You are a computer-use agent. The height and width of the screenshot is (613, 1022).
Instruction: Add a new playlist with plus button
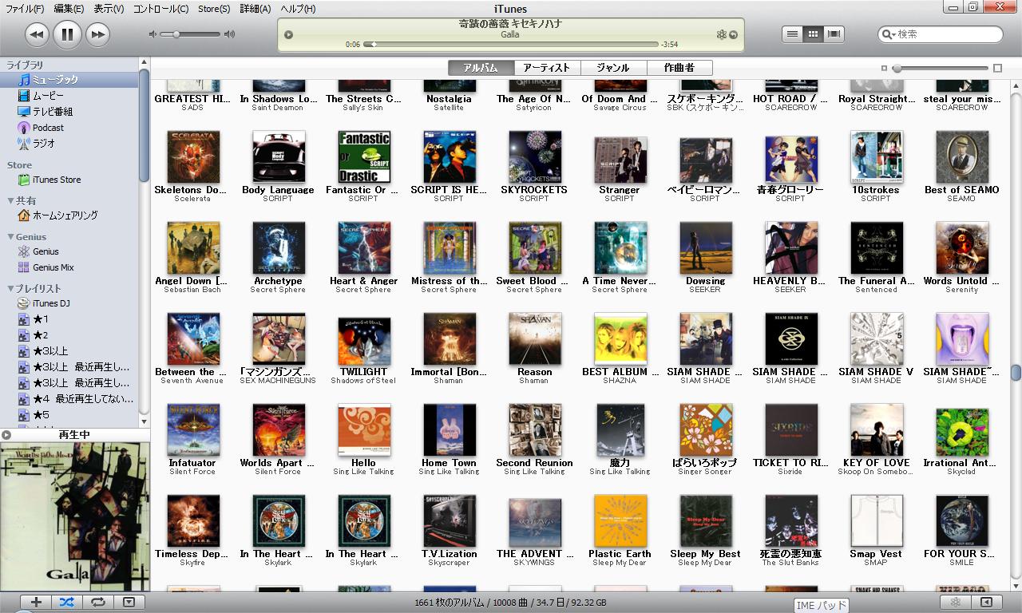pyautogui.click(x=36, y=603)
